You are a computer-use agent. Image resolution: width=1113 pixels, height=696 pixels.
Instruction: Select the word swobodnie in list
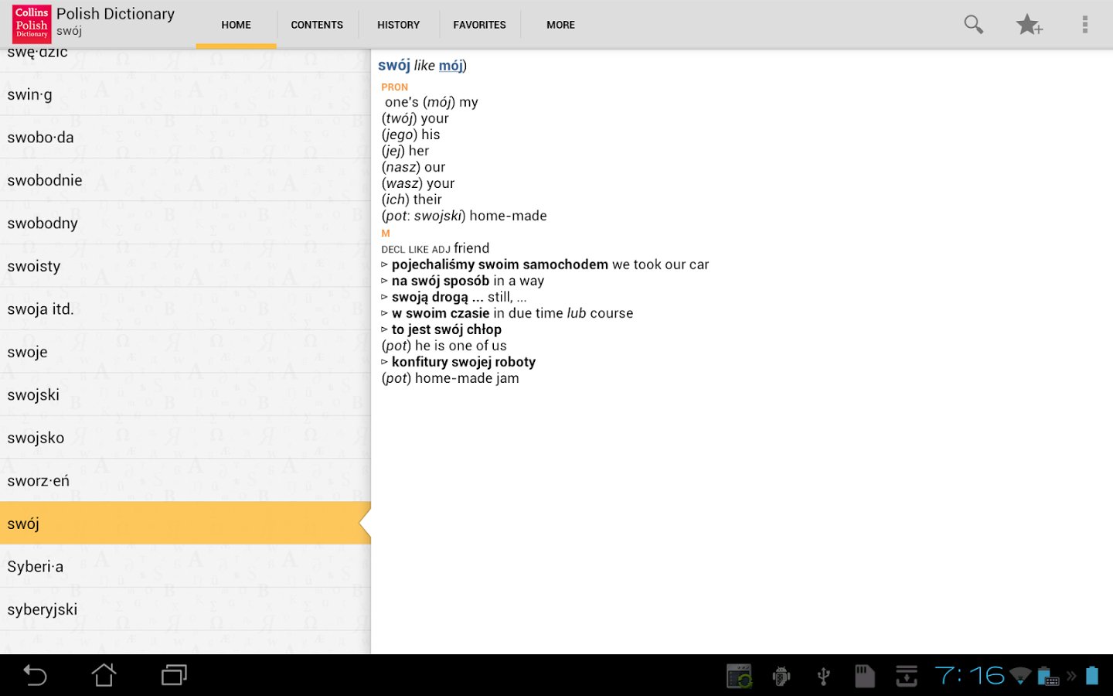coord(185,180)
